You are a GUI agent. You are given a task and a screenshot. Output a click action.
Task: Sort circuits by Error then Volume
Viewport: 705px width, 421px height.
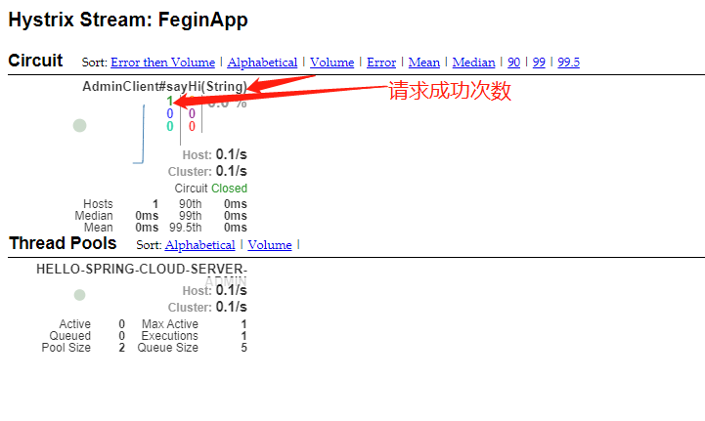coord(162,62)
